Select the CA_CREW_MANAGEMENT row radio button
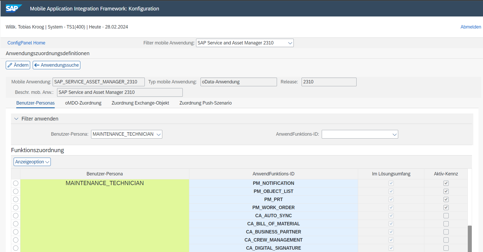The width and height of the screenshot is (483, 252). pyautogui.click(x=16, y=240)
